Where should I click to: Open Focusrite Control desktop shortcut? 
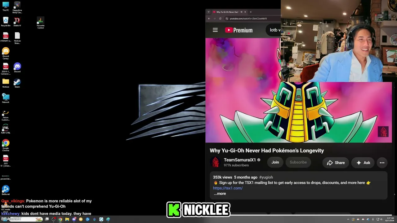[40, 23]
